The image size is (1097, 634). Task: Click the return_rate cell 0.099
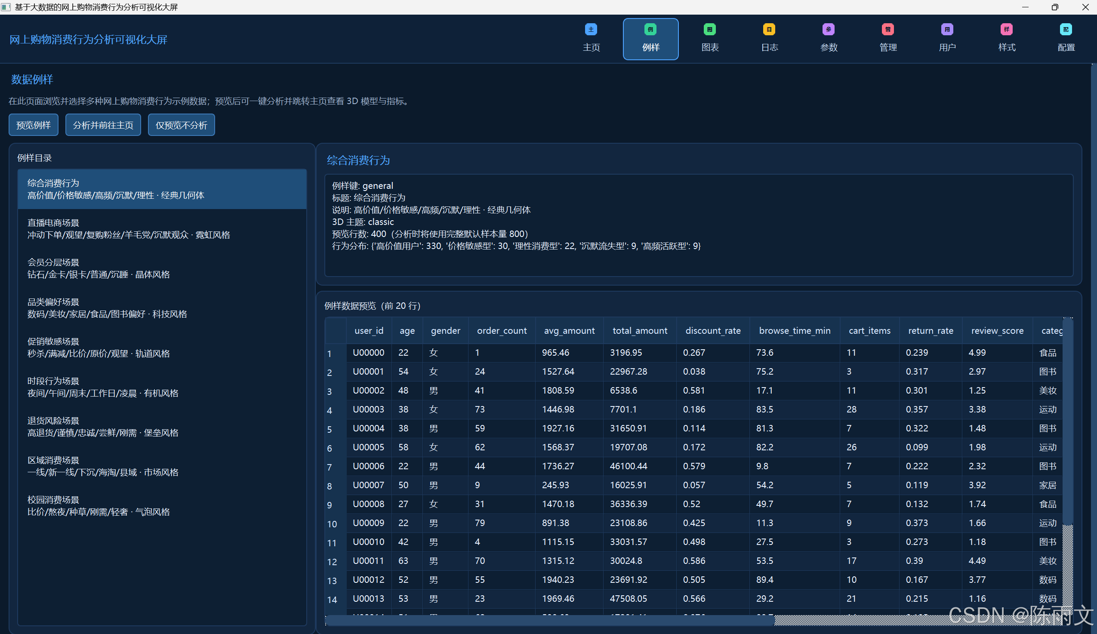click(931, 447)
